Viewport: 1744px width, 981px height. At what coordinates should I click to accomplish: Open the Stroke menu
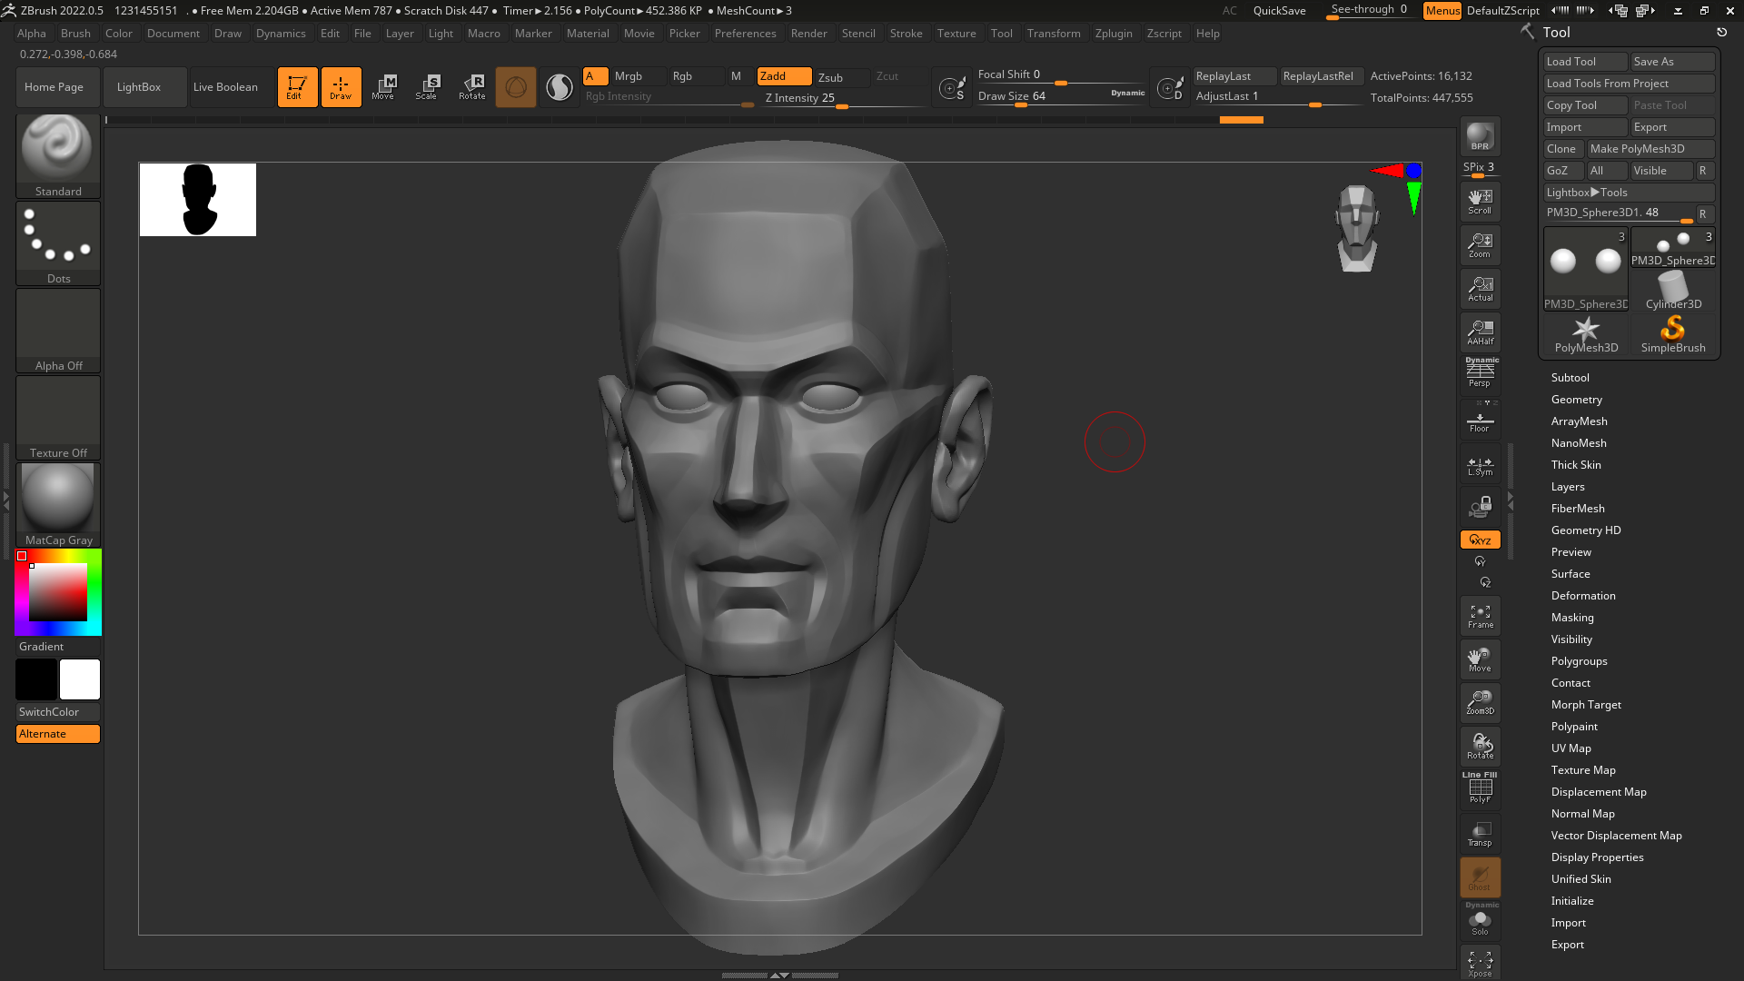coord(905,34)
